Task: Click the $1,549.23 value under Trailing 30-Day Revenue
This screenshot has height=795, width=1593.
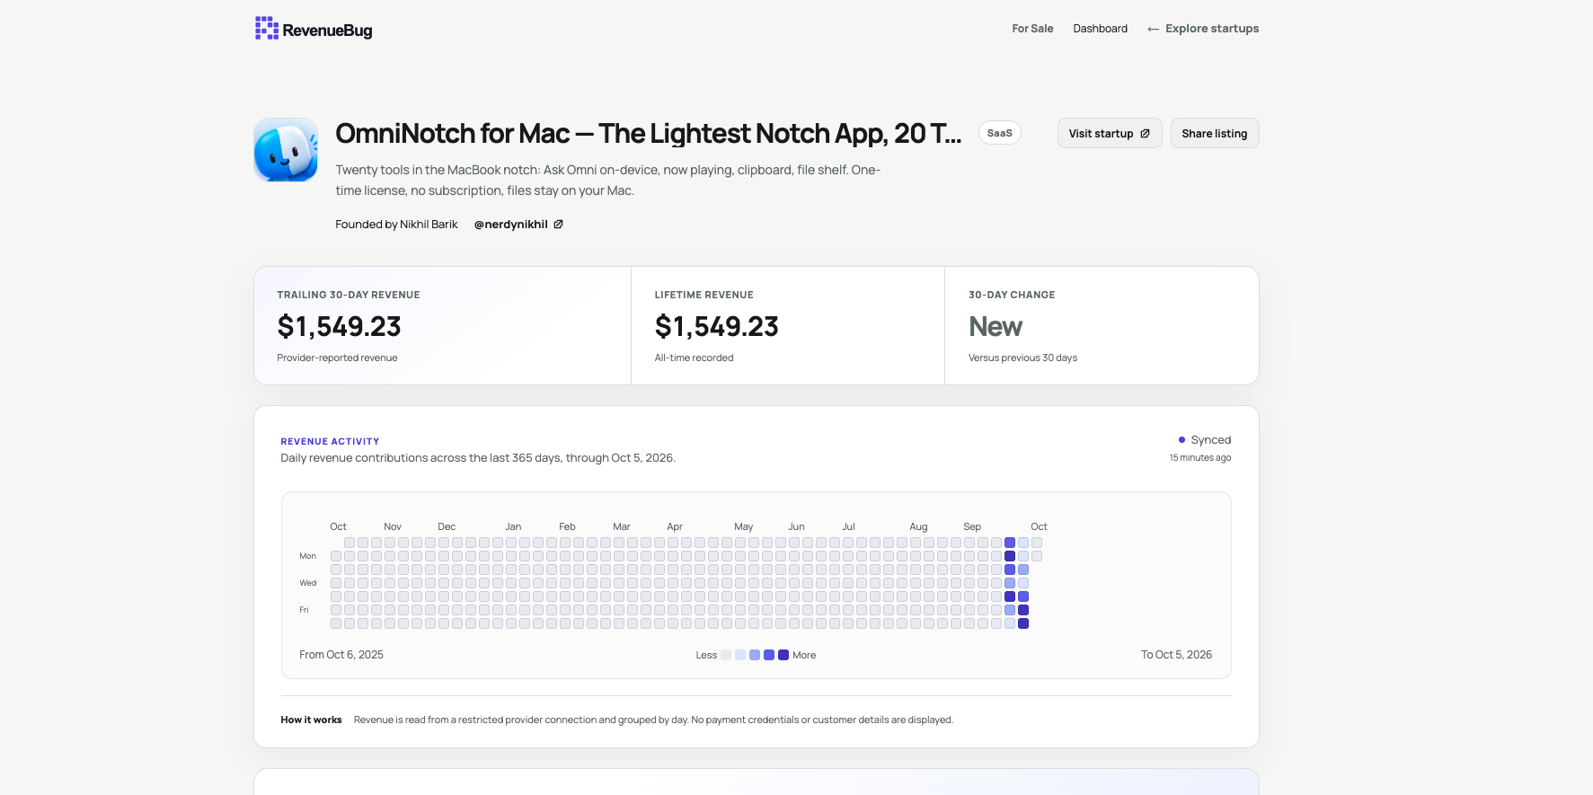Action: click(339, 326)
